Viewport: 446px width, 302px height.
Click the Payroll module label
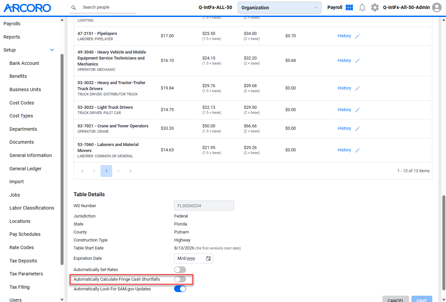pos(335,7)
